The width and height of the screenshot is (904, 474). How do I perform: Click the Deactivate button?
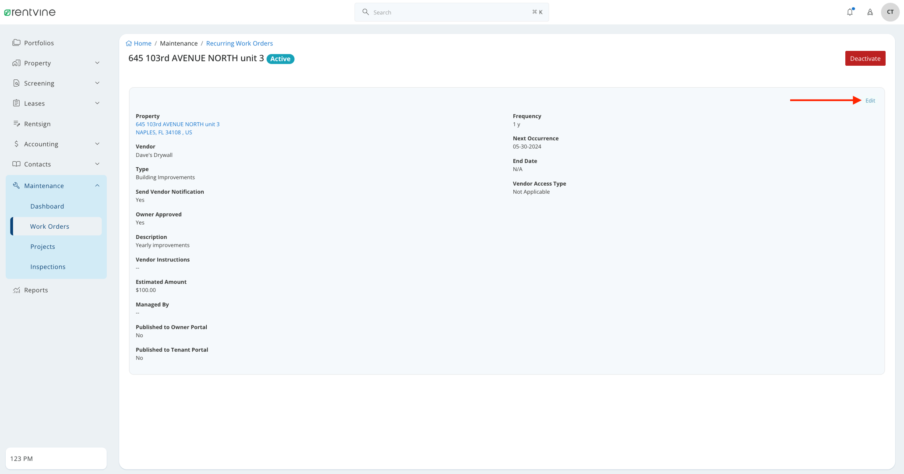click(x=865, y=58)
